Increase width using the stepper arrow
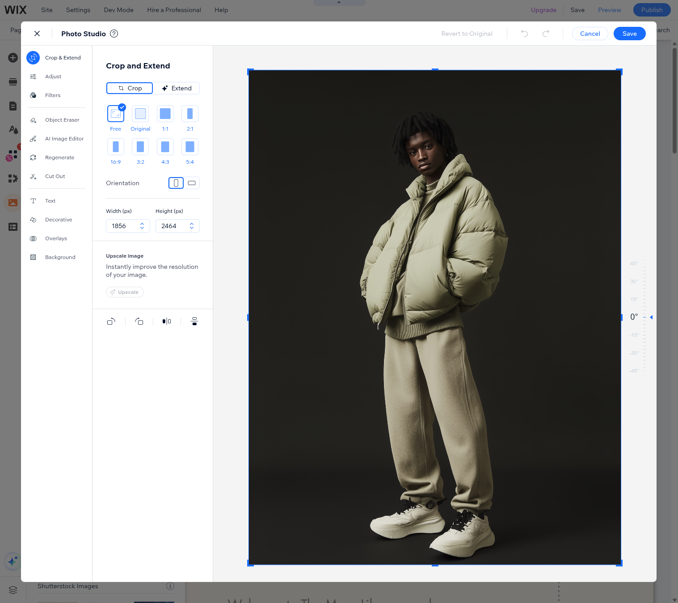Viewport: 678px width, 603px height. click(142, 223)
